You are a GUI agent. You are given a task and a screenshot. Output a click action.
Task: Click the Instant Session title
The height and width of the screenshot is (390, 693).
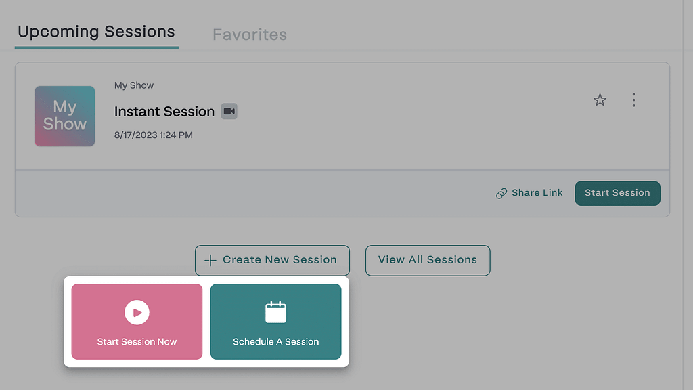pos(164,112)
